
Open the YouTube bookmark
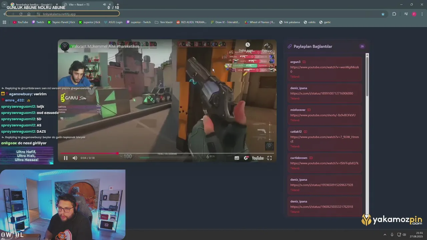pos(20,22)
